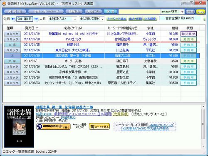208x156 pixels.
Task: Select the title TYOゴシック
Action: pyautogui.click(x=73, y=39)
